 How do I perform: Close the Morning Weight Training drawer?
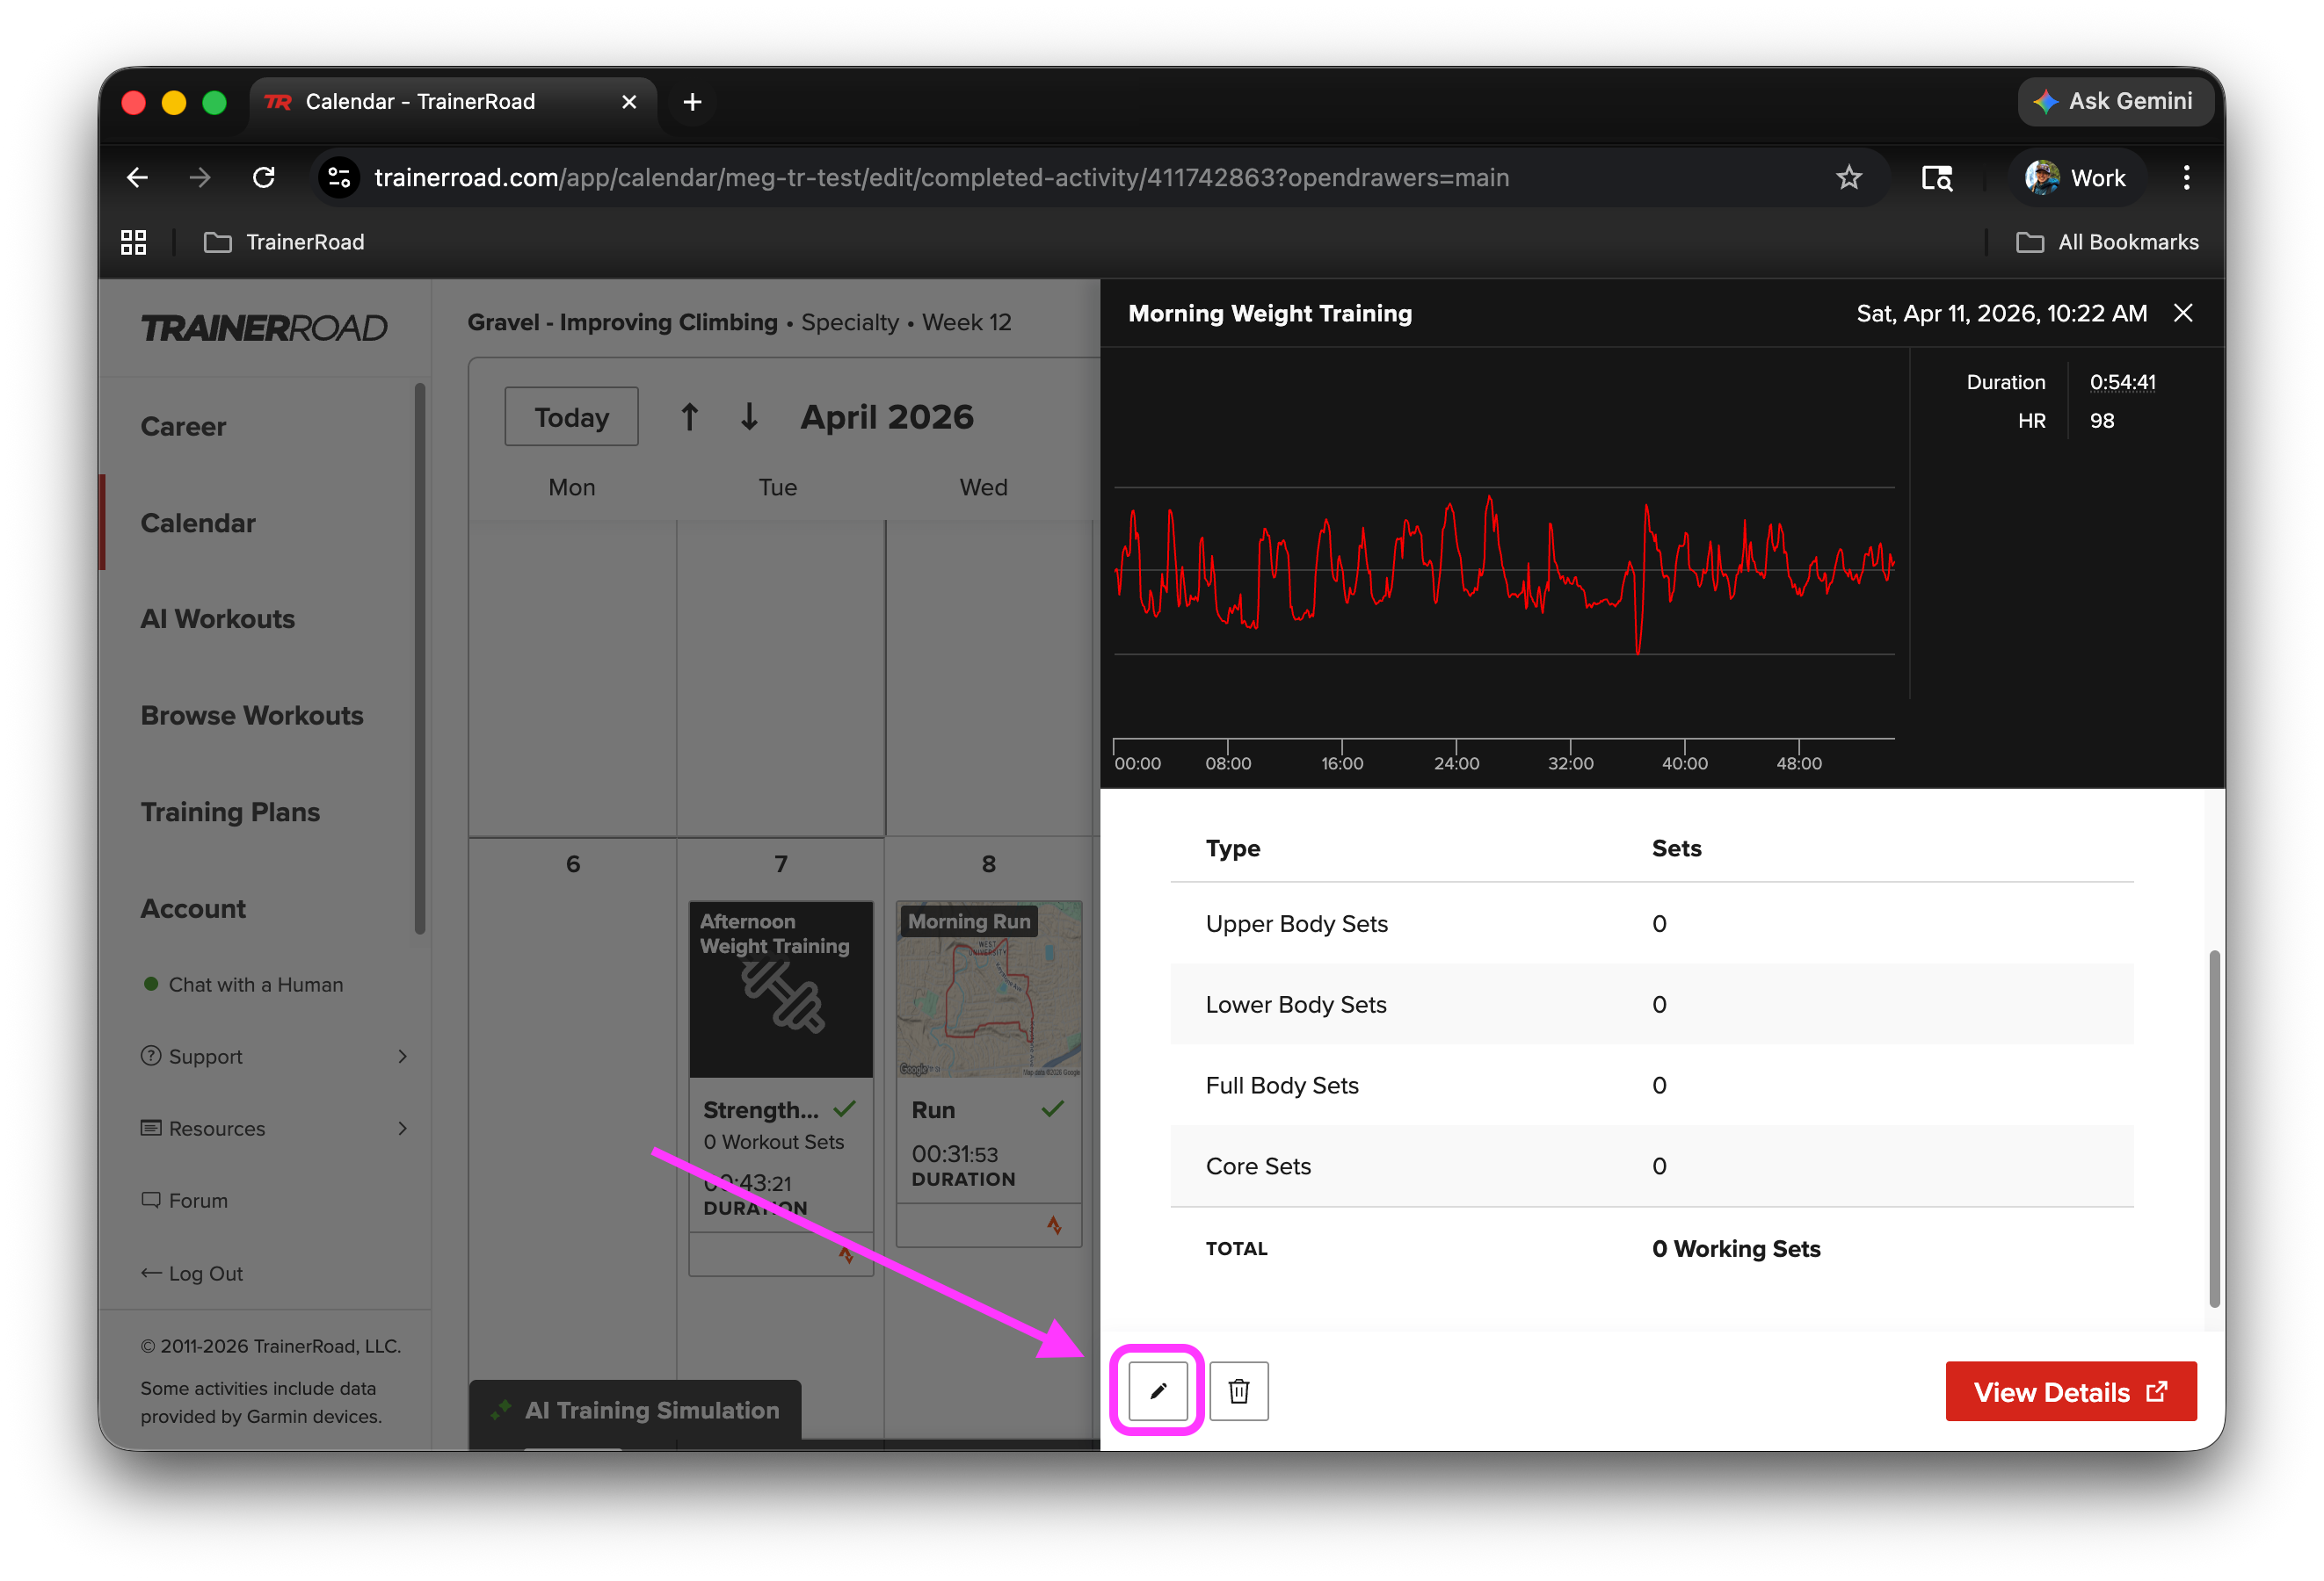2184,314
